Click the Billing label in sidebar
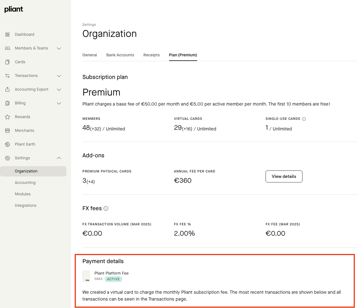The image size is (358, 308). pyautogui.click(x=20, y=103)
